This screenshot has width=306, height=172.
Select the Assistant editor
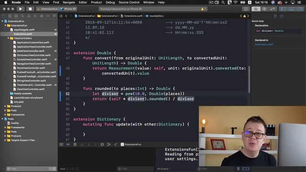coord(264,9)
